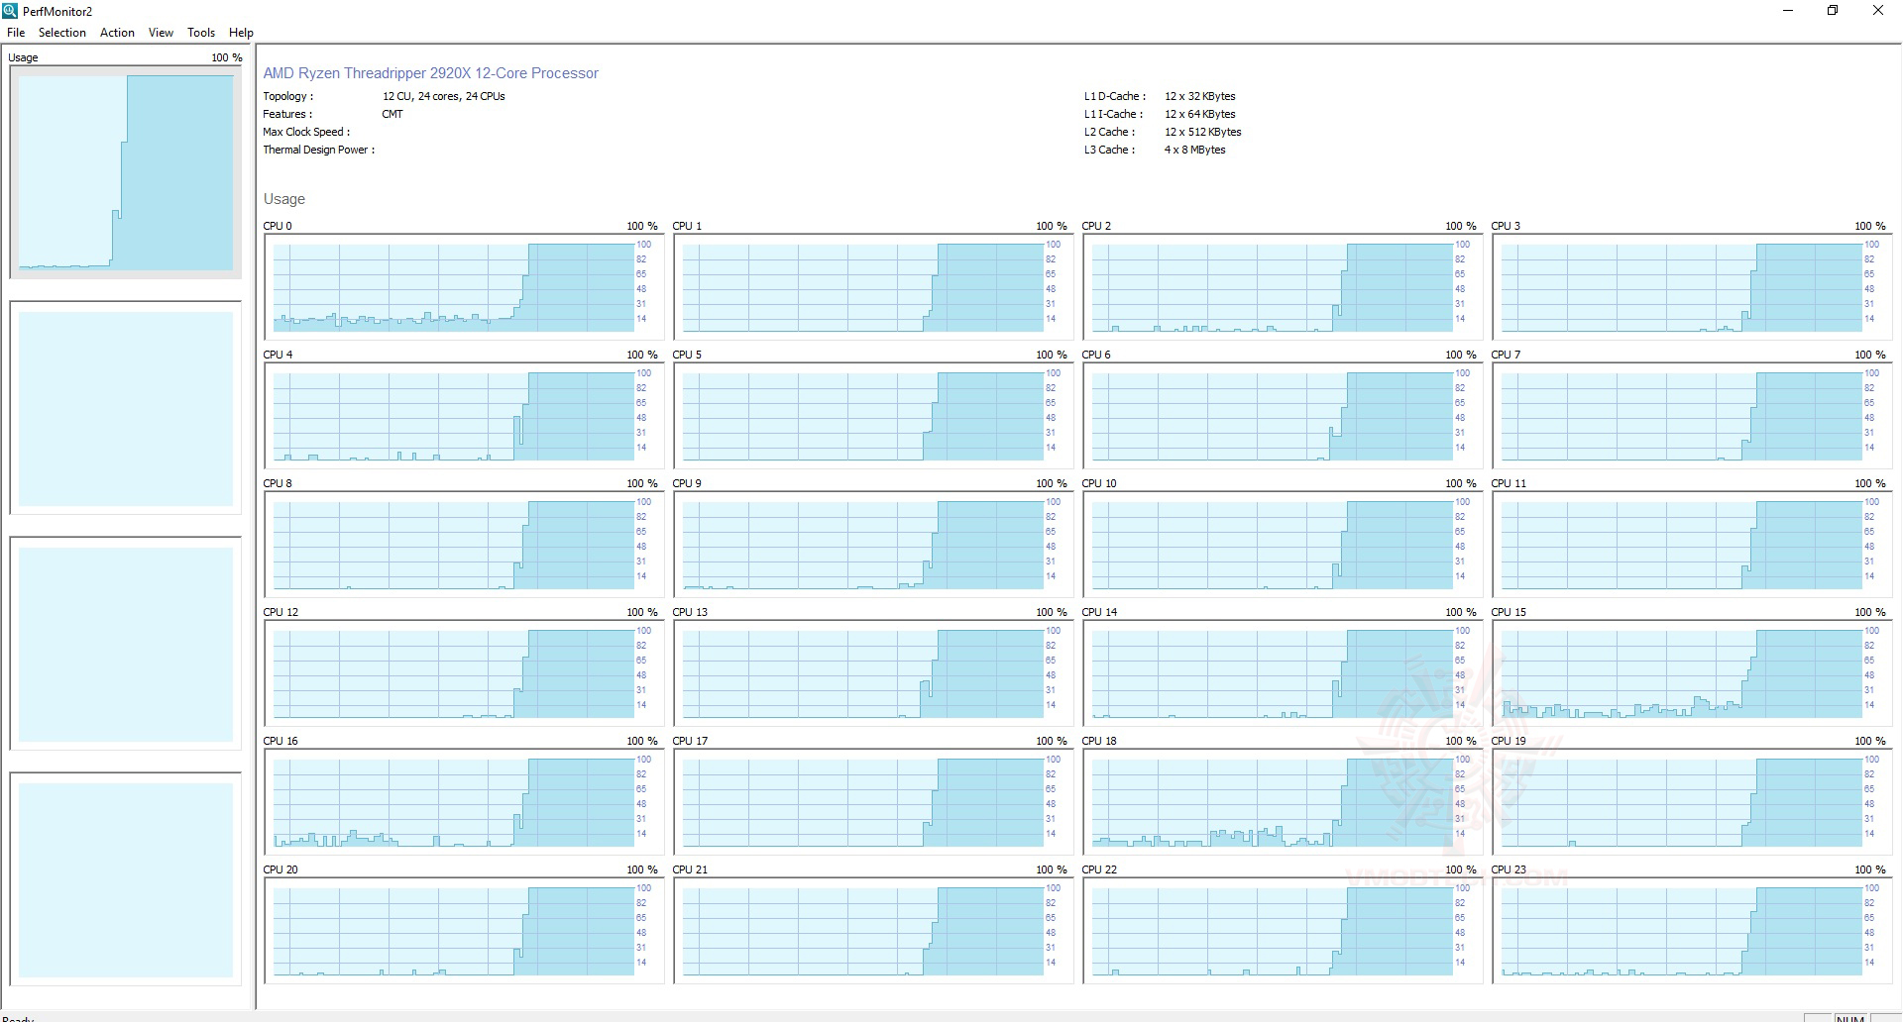Open the View menu
Screen dimensions: 1903x1022
(x=161, y=33)
